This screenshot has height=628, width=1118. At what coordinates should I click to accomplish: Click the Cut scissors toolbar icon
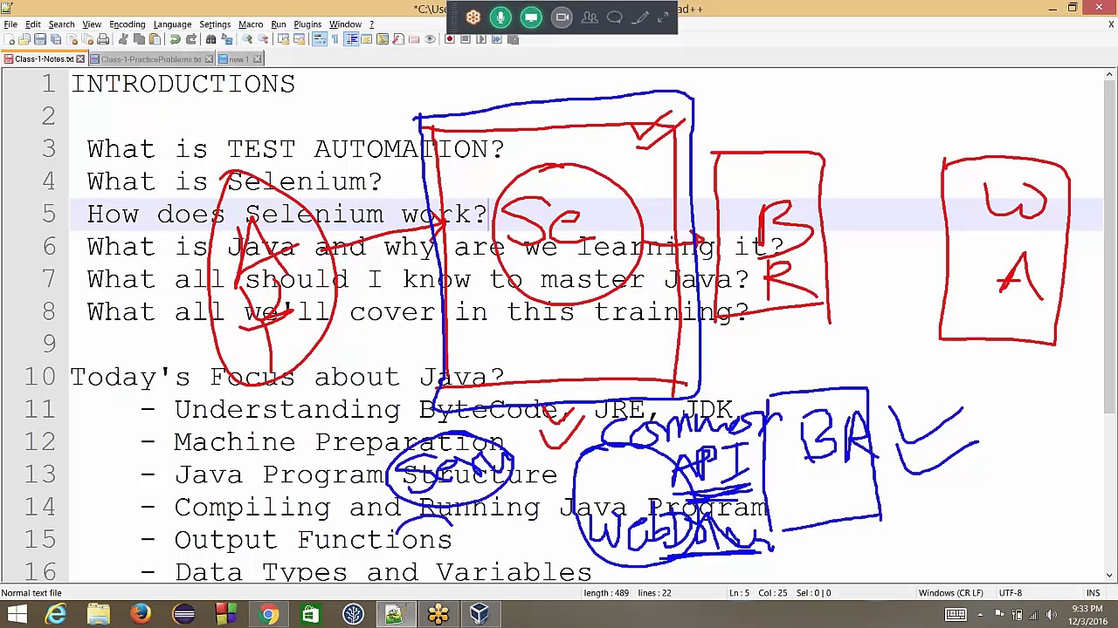pos(123,39)
